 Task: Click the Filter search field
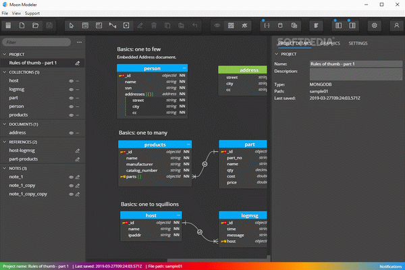point(36,42)
